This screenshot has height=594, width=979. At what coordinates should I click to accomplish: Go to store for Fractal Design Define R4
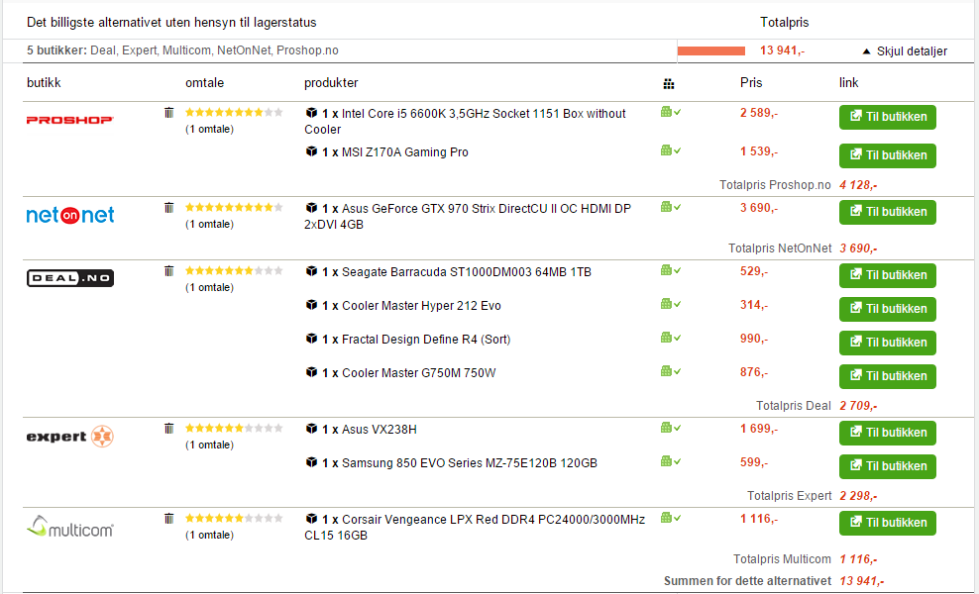(x=887, y=343)
